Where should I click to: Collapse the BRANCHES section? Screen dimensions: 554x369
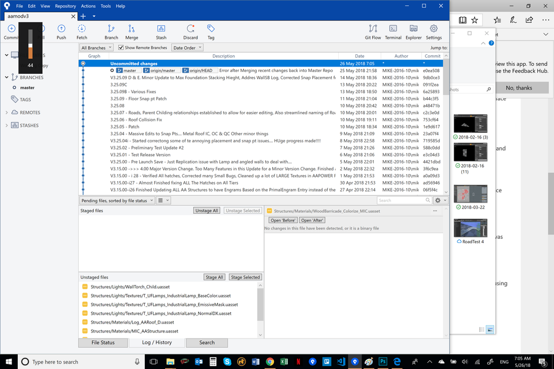[6, 77]
